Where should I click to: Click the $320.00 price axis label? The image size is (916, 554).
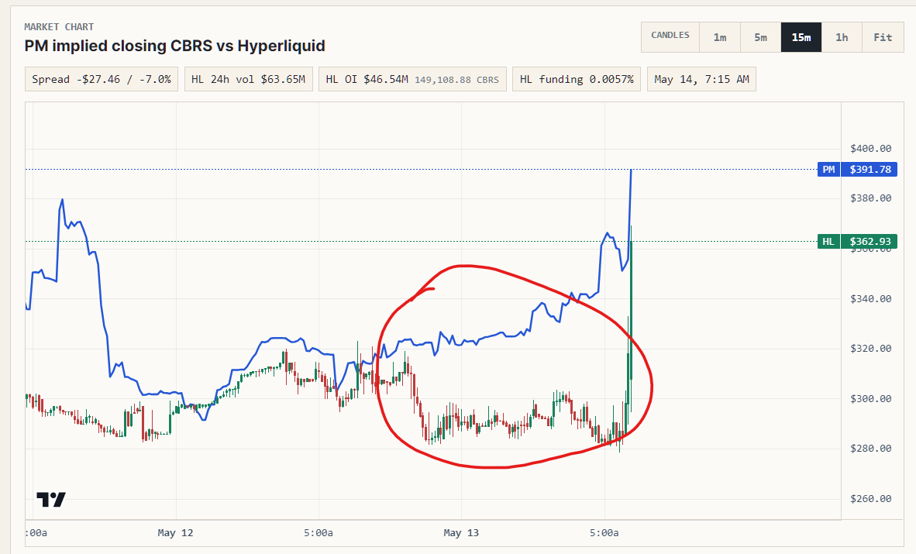pyautogui.click(x=870, y=349)
